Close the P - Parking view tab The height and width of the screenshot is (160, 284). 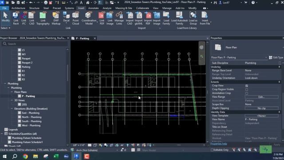tap(95, 39)
